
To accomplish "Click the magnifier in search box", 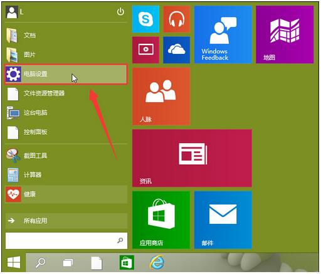I will [x=120, y=240].
